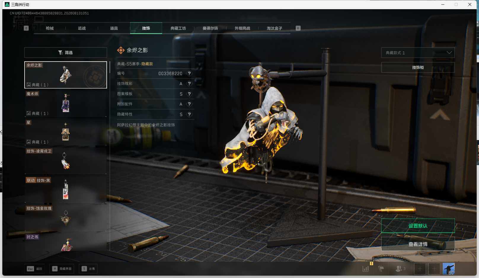This screenshot has width=479, height=278.
Task: Click the 隐藏特性 label text
Action: (125, 114)
